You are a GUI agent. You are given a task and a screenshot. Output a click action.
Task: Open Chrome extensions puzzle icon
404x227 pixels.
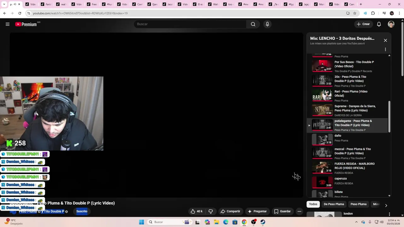pyautogui.click(x=373, y=13)
